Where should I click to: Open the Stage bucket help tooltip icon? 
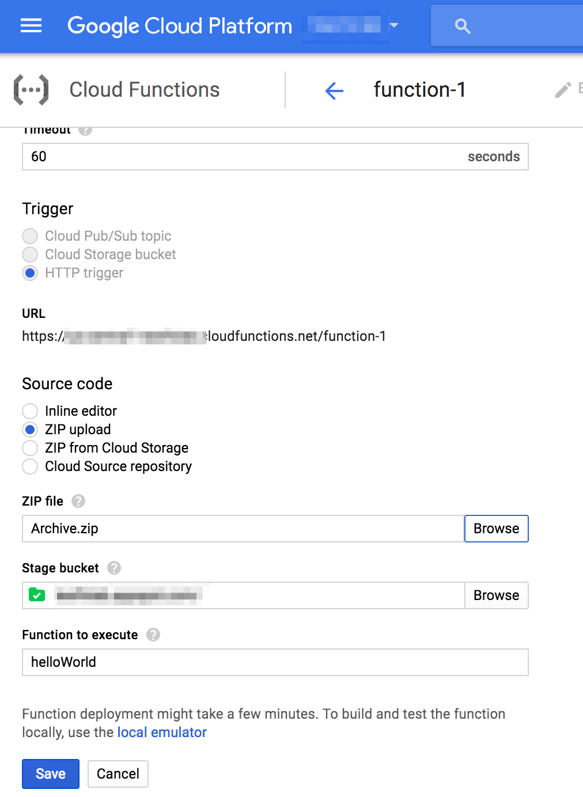[114, 568]
